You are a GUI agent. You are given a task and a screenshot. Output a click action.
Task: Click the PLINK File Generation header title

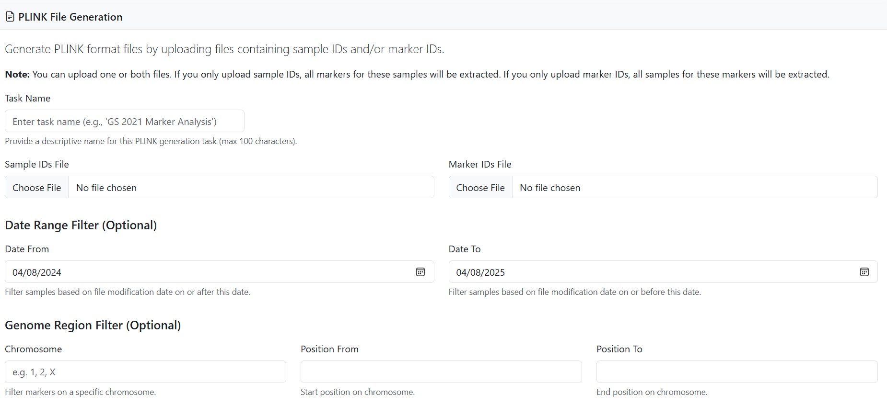click(x=70, y=17)
